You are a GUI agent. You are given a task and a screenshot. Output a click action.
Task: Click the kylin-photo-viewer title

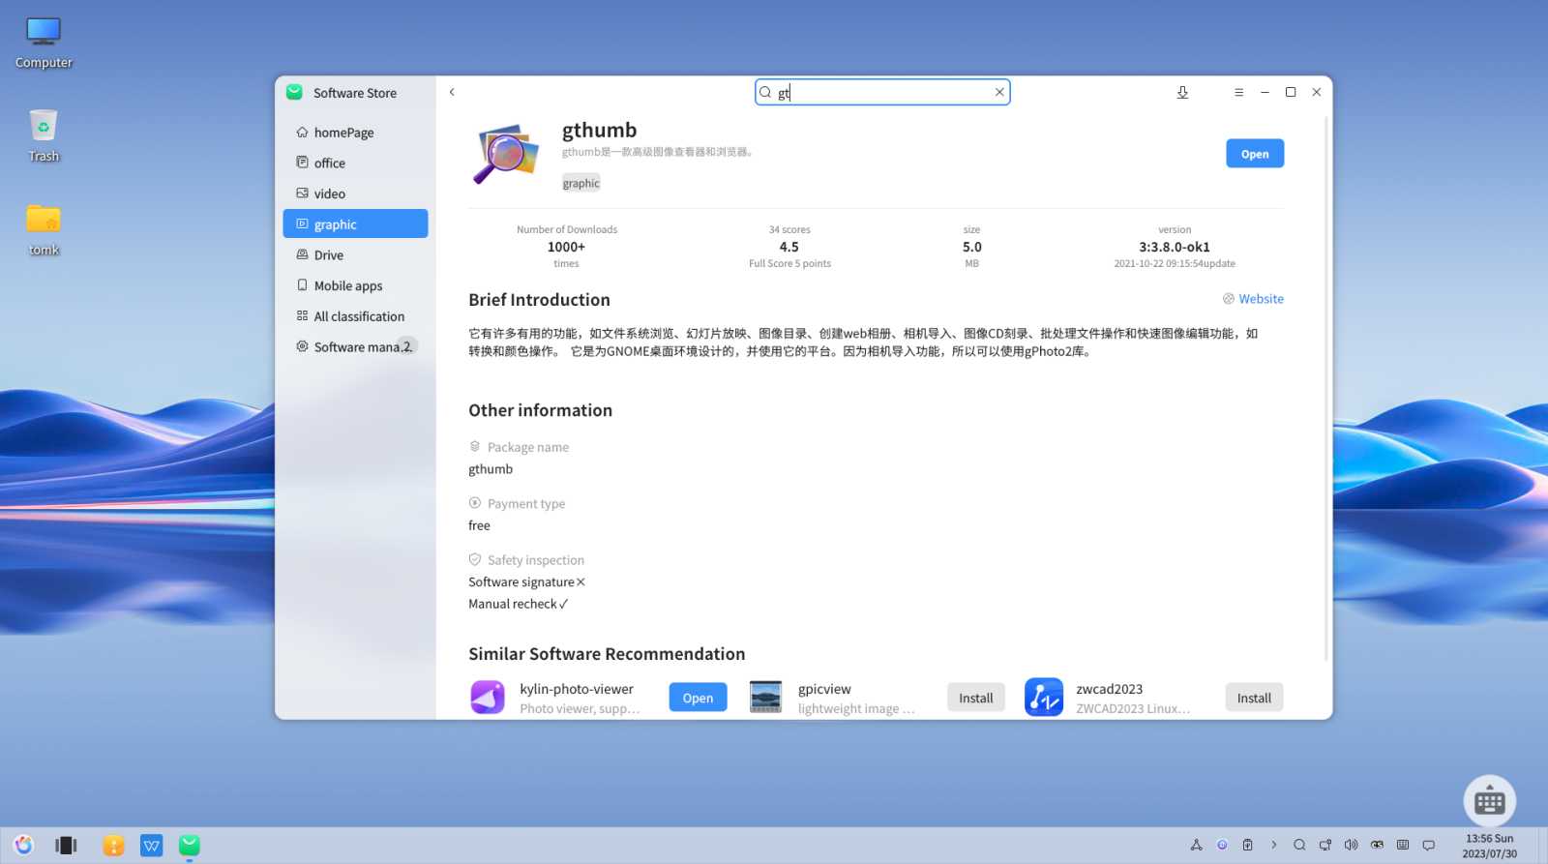(577, 689)
